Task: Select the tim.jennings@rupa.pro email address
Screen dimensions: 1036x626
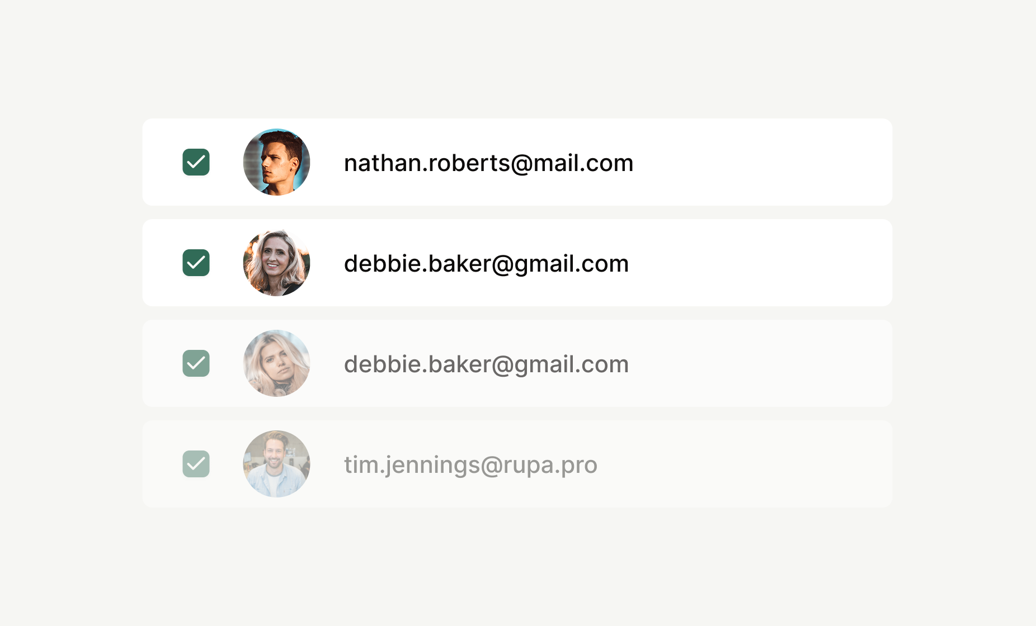Action: 470,465
